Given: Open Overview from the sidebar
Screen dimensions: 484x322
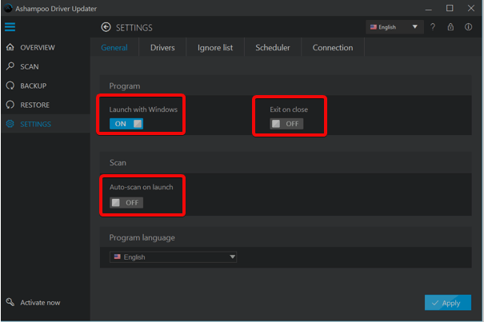Looking at the screenshot, I should click(x=37, y=48).
